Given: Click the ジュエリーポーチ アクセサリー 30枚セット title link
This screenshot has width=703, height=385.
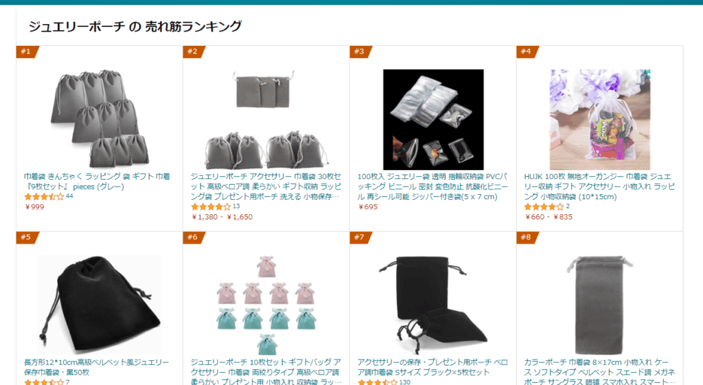Looking at the screenshot, I should point(266,187).
